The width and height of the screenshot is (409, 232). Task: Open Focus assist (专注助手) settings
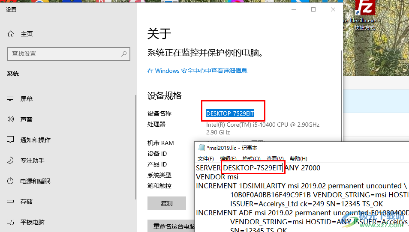pyautogui.click(x=26, y=161)
